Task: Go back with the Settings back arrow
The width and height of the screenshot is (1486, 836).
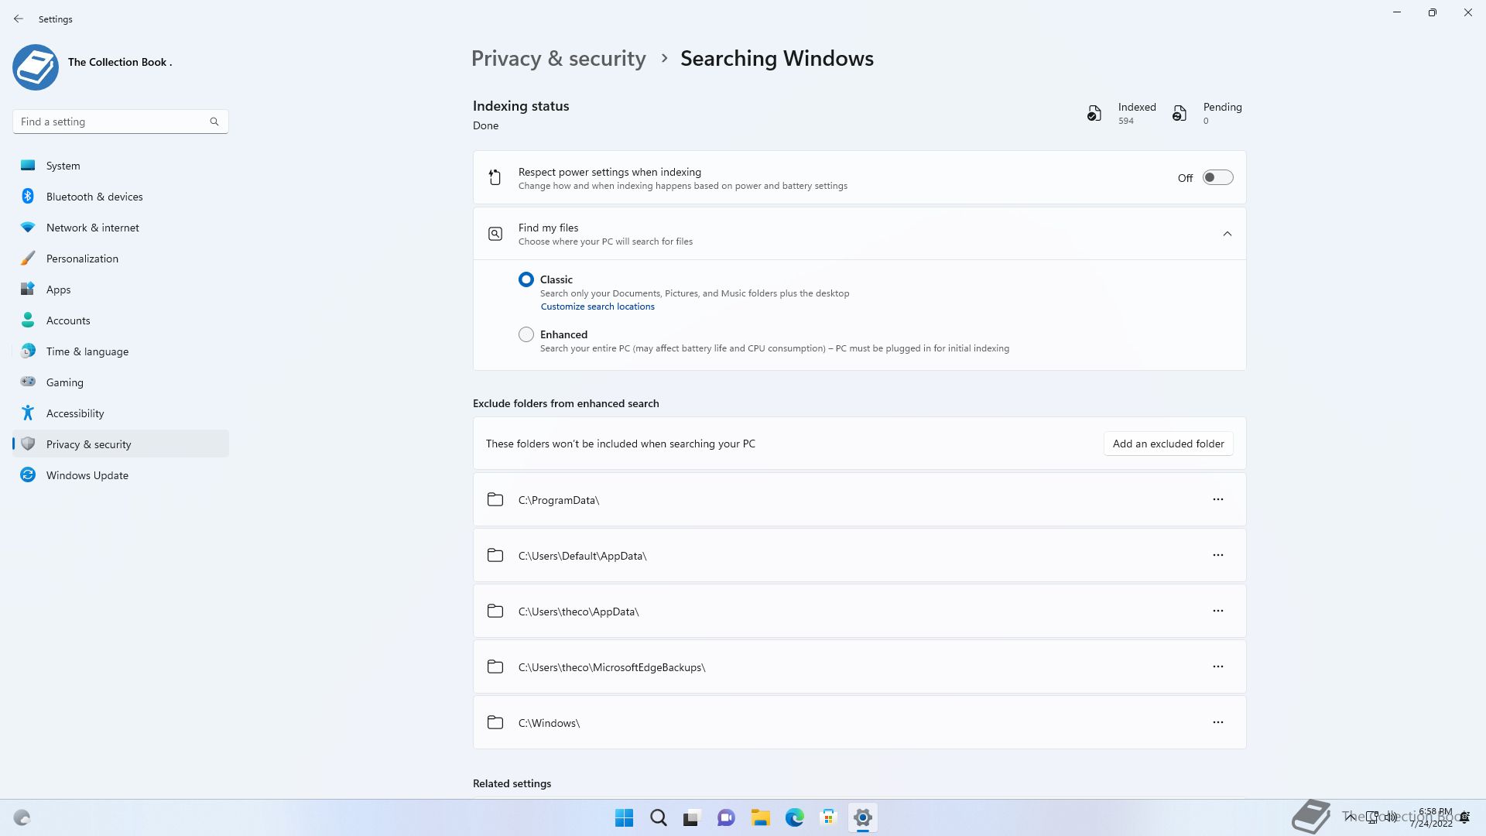Action: [19, 19]
